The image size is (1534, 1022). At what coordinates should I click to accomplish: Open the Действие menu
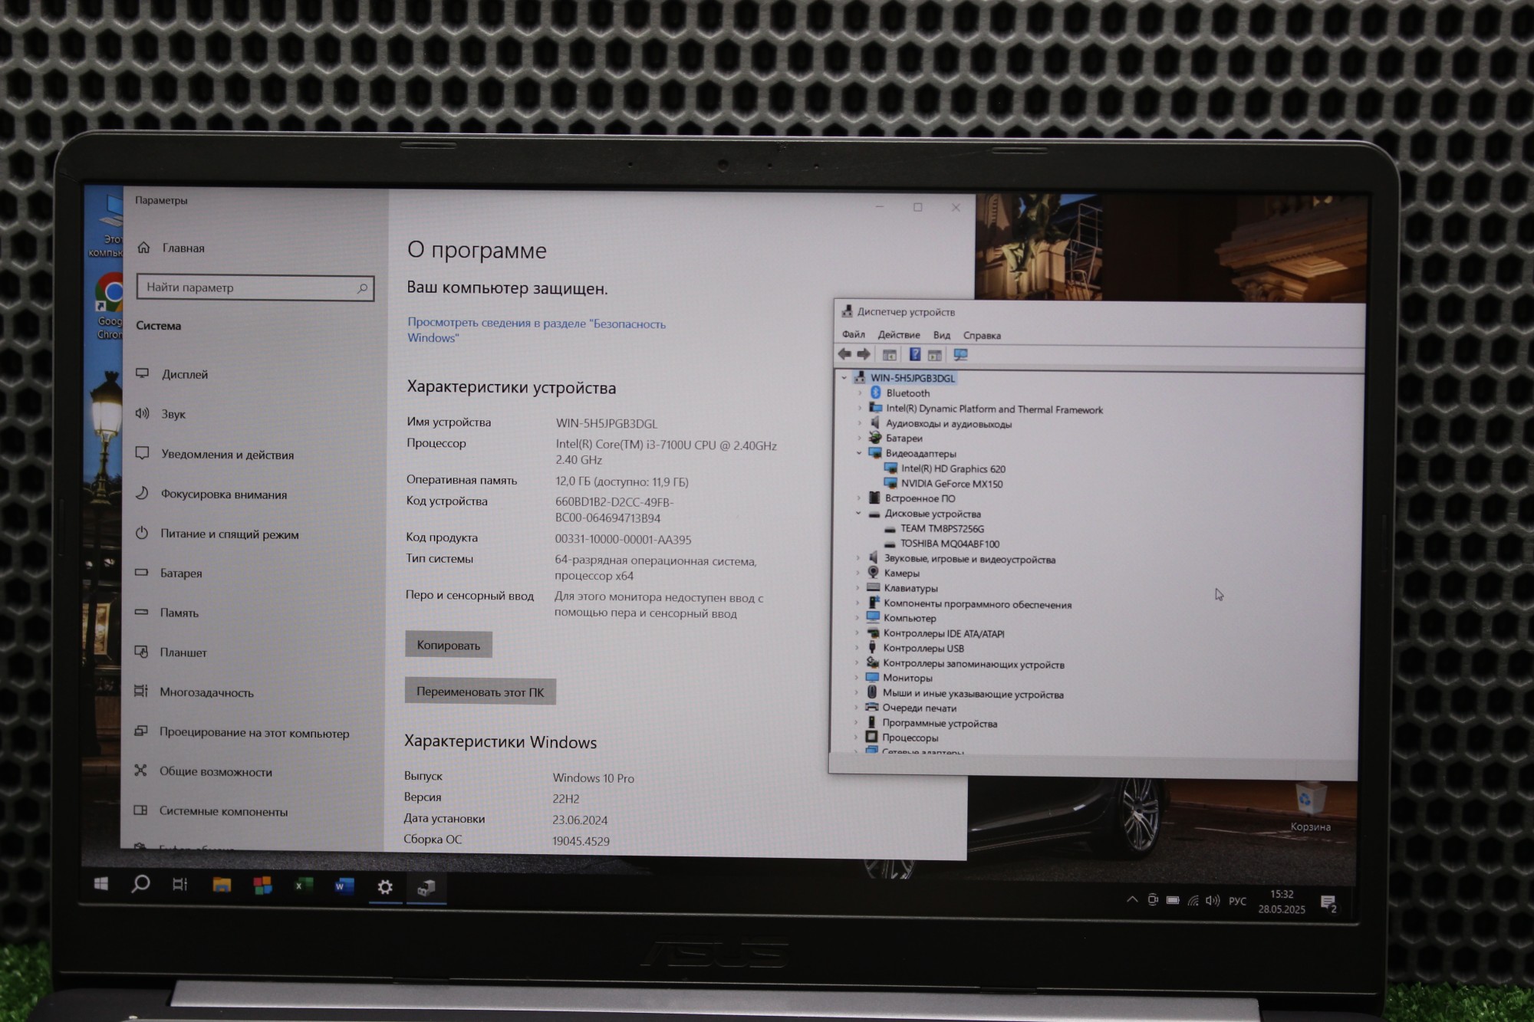[898, 335]
